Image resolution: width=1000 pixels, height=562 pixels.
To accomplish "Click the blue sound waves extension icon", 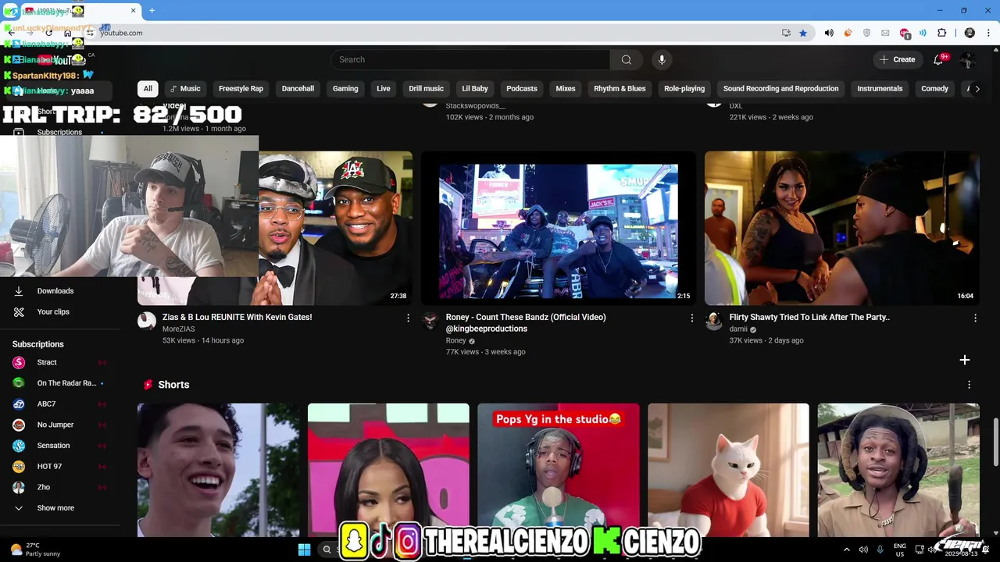I will tap(923, 33).
